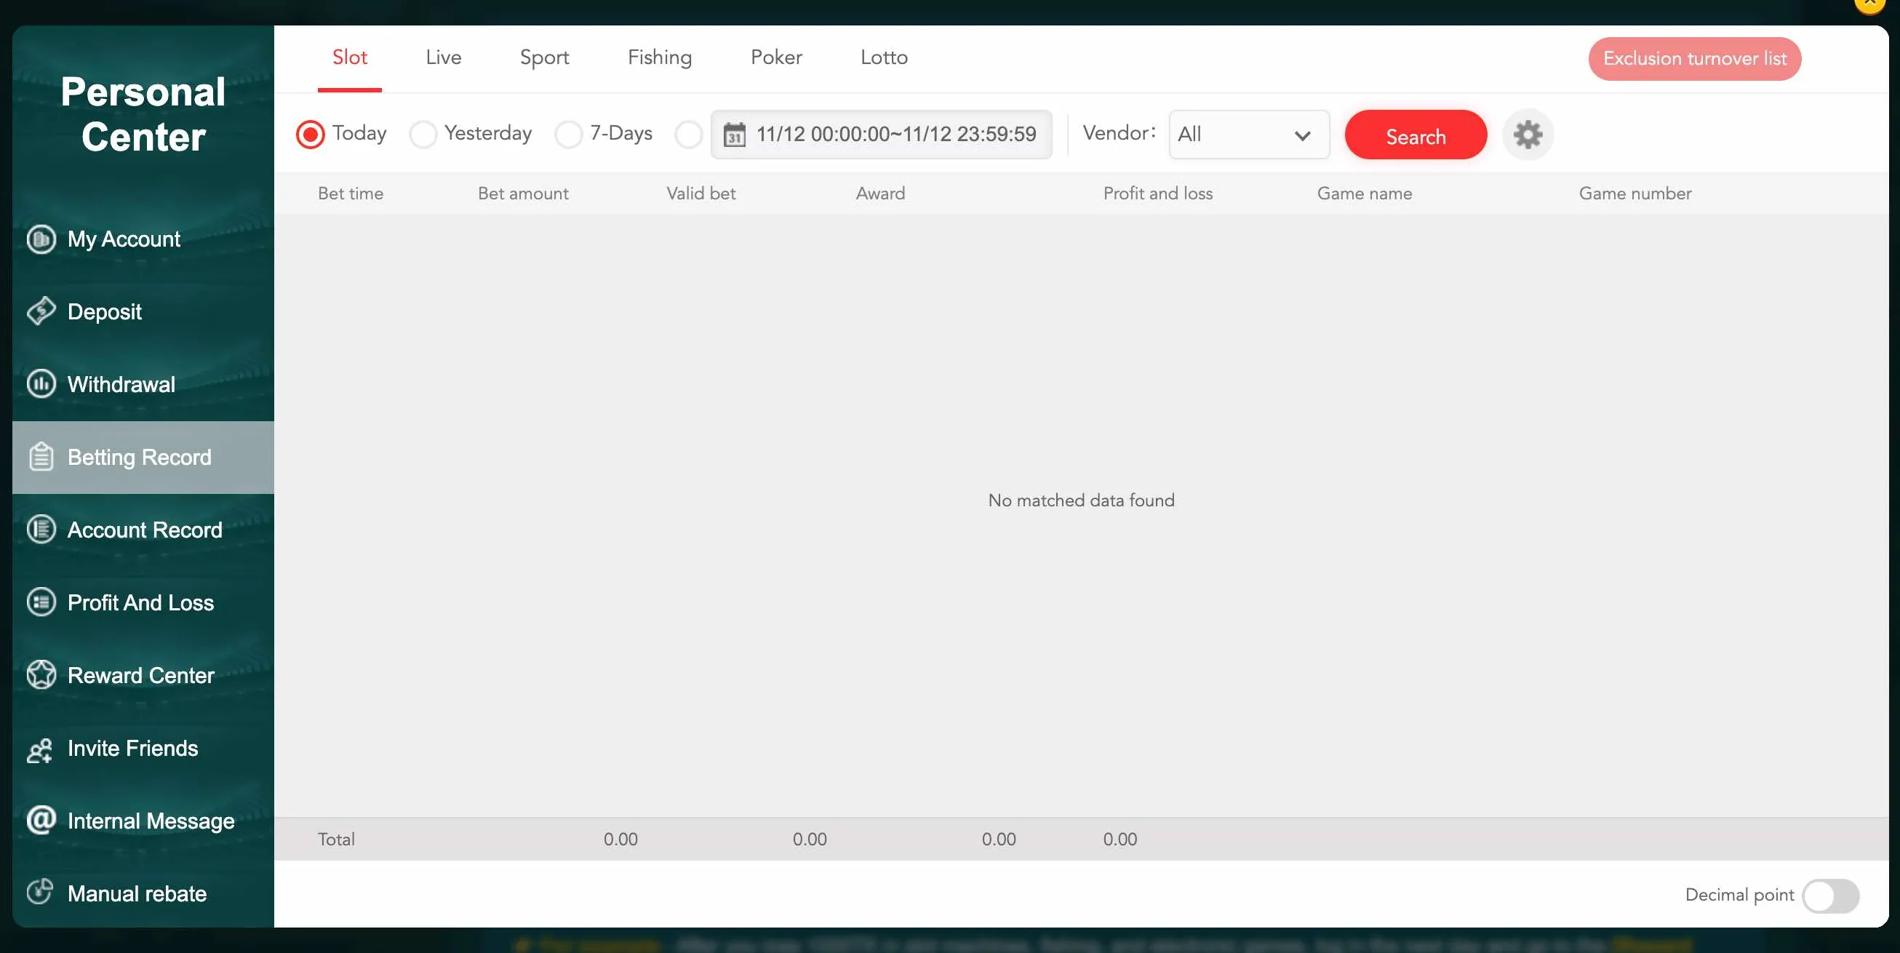Click the Deposit ticket icon
1900x953 pixels.
41,311
